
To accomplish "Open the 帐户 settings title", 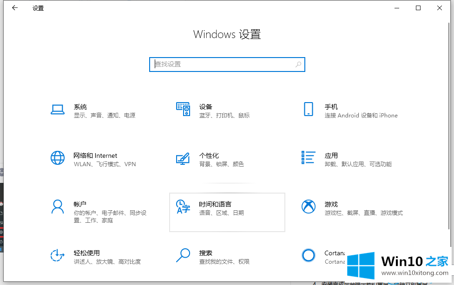I will pyautogui.click(x=80, y=204).
